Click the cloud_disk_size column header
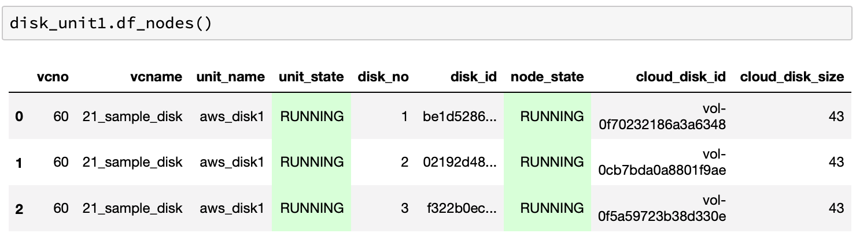The width and height of the screenshot is (856, 233). (x=792, y=77)
